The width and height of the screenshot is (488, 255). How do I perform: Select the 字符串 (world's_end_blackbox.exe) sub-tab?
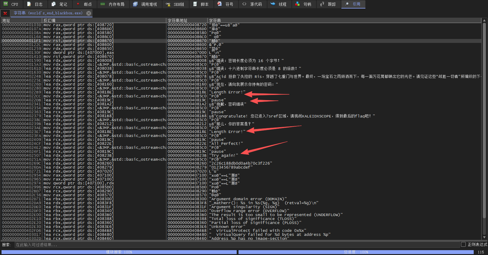coord(48,13)
